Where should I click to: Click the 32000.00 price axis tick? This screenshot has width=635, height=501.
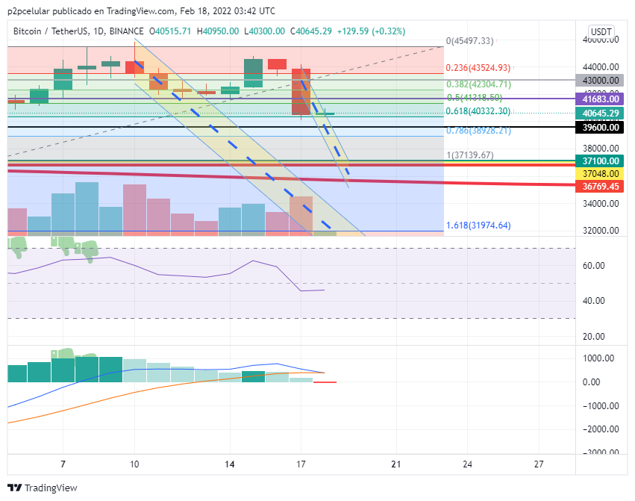coord(601,230)
